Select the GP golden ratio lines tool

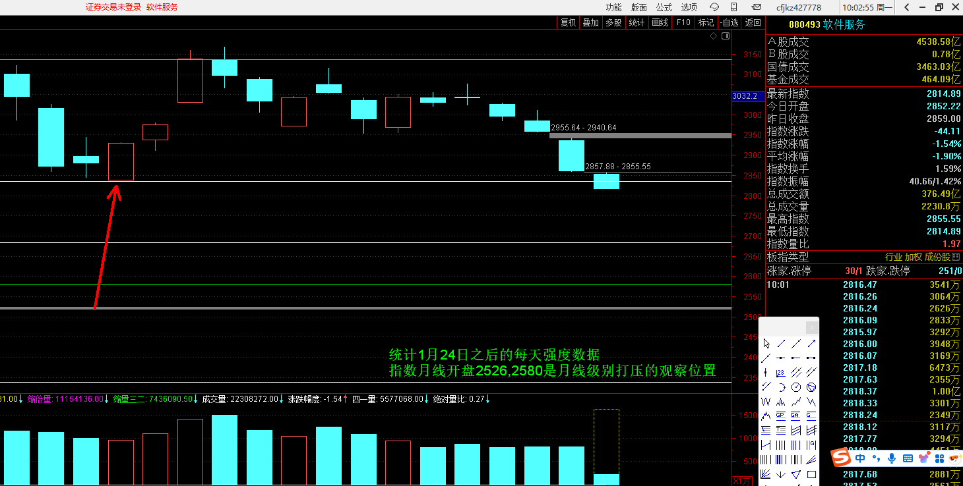[x=781, y=416]
